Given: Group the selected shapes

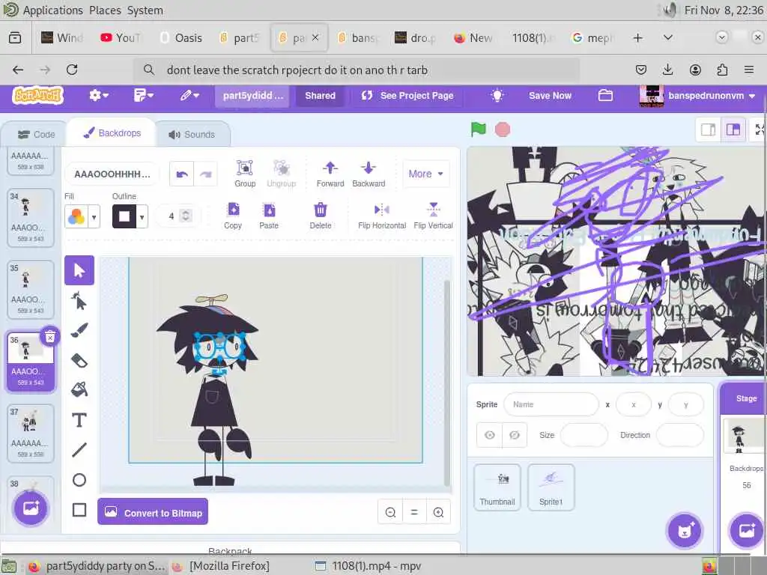Looking at the screenshot, I should [x=245, y=174].
